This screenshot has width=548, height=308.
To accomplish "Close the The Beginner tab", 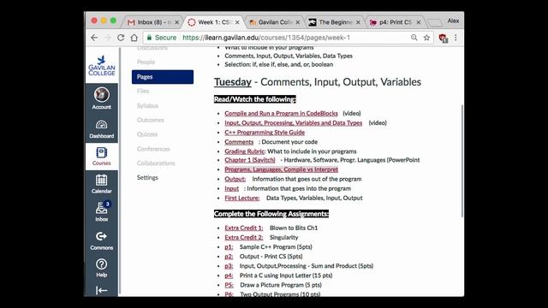I will 358,22.
